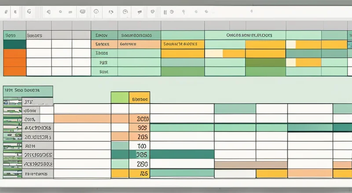The width and height of the screenshot is (352, 193).
Task: Click the 'Onces.somer.euroos' header cell
Action: click(x=249, y=35)
